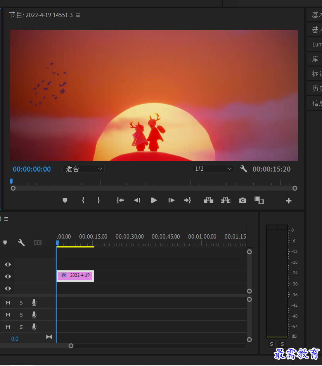Image resolution: width=322 pixels, height=366 pixels.
Task: Mark In point in program monitor
Action: click(x=83, y=200)
